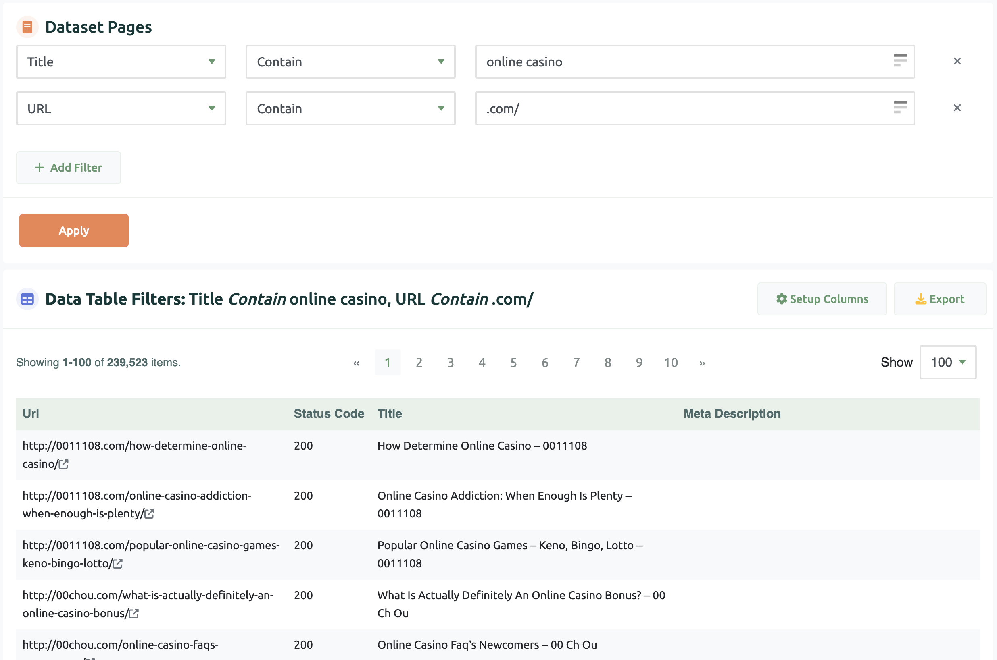Click the Add Filter button
The width and height of the screenshot is (997, 660).
pos(68,167)
